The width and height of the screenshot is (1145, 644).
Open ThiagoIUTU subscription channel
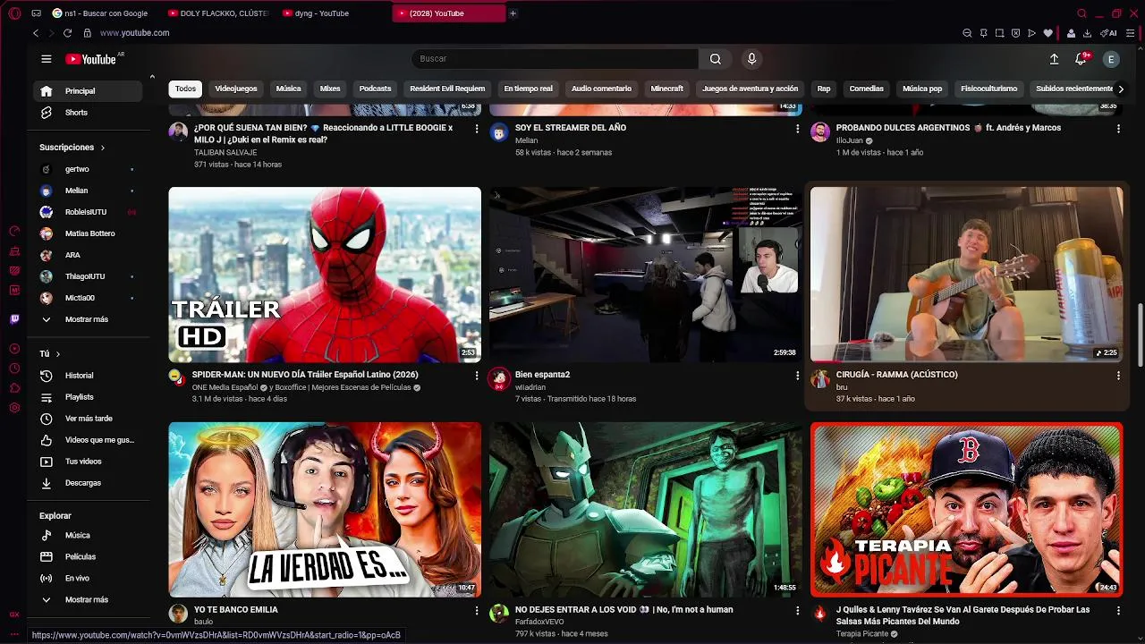click(88, 276)
